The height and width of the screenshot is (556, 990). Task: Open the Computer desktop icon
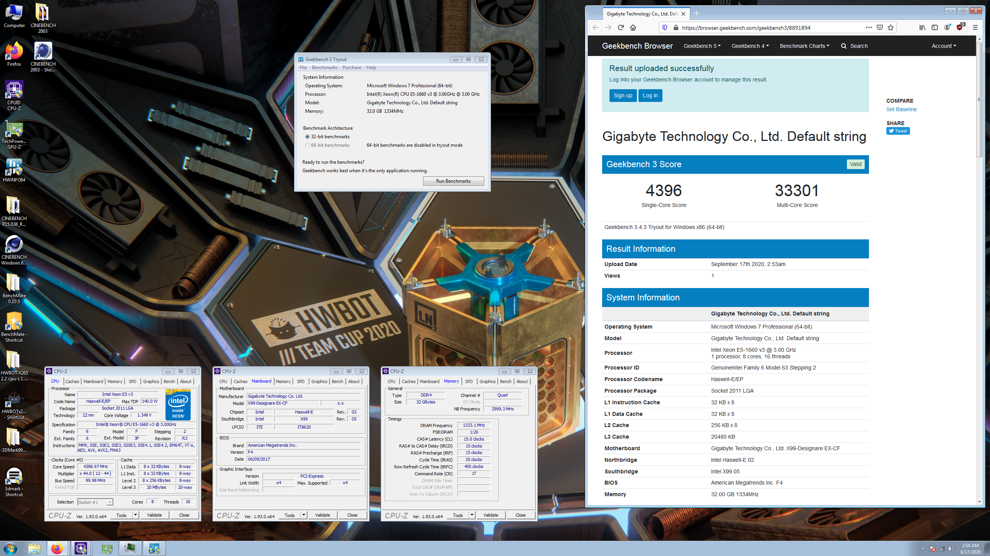coord(14,16)
